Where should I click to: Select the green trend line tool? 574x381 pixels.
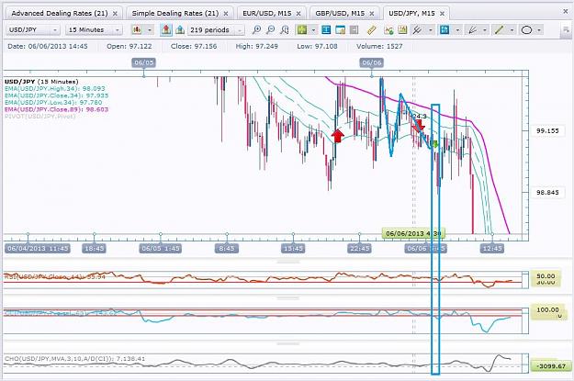tap(499, 30)
